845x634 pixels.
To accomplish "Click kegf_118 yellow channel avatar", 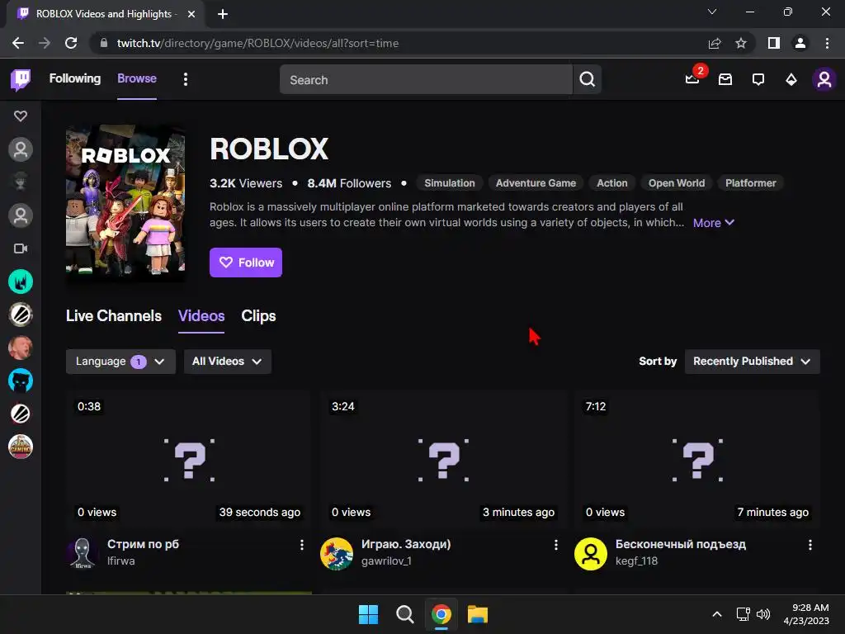I will click(591, 554).
